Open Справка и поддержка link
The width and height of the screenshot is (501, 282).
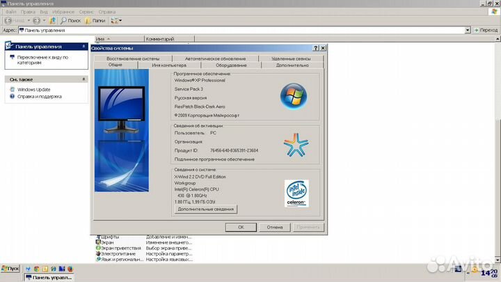(39, 97)
